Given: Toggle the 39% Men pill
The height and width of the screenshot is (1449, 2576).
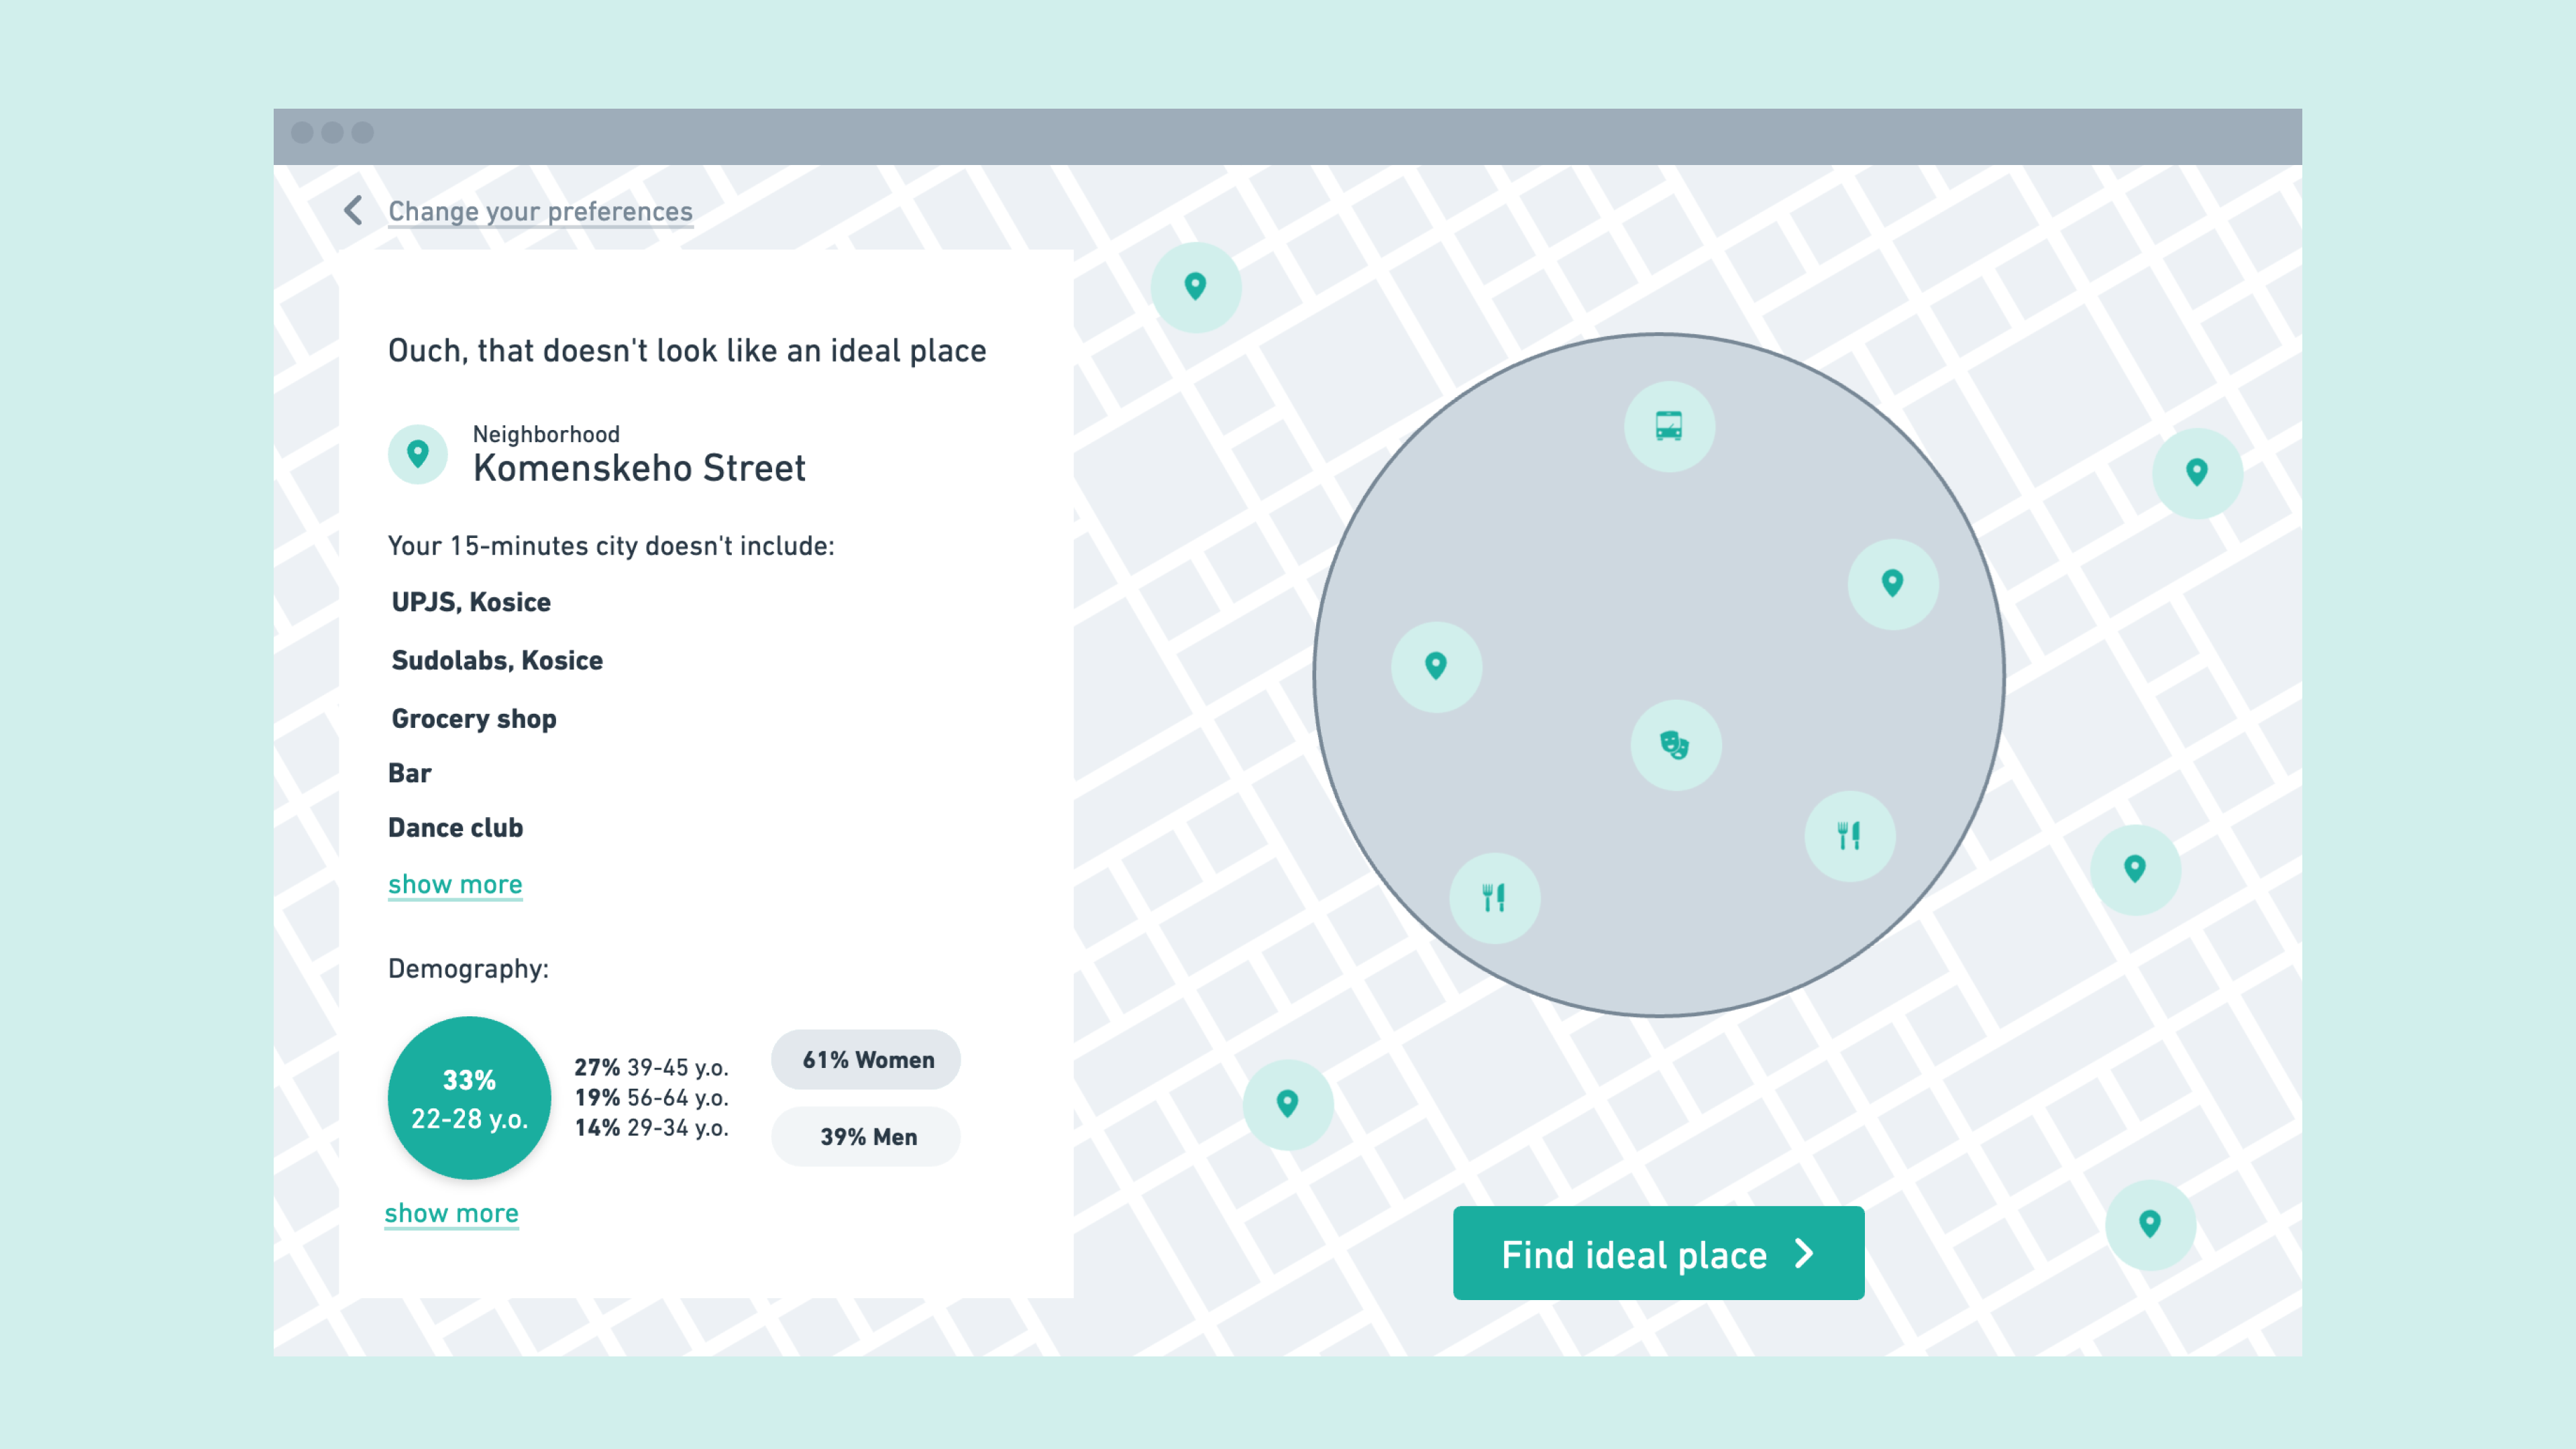Looking at the screenshot, I should coord(866,1137).
